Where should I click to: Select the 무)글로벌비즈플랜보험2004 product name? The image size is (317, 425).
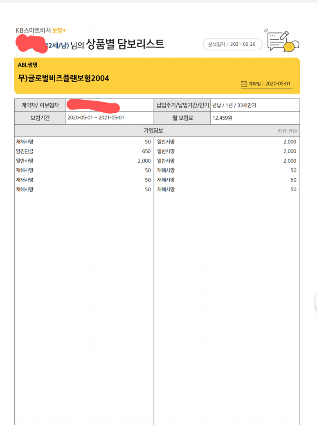click(63, 78)
